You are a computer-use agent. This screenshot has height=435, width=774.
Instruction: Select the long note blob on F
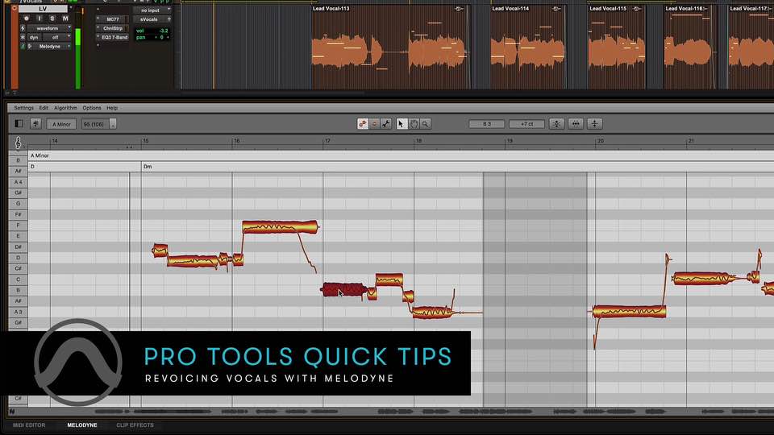coord(280,227)
